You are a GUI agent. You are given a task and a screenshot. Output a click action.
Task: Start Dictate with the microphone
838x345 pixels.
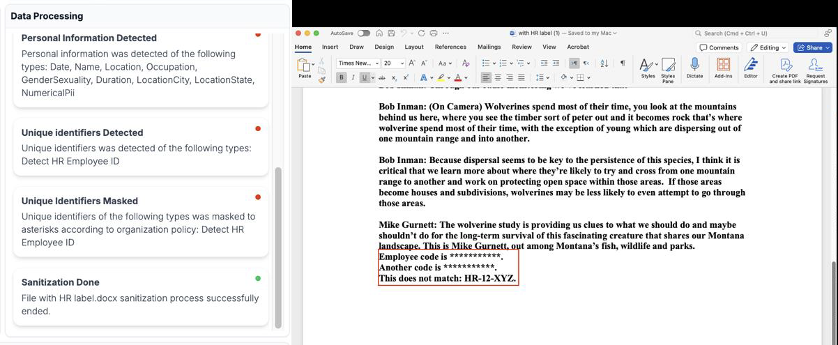click(694, 68)
